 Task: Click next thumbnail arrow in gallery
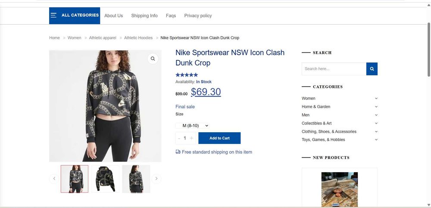[156, 178]
